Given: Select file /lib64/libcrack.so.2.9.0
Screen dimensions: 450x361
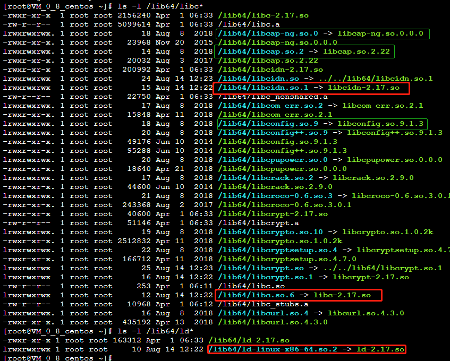Looking at the screenshot, I should pos(275,187).
